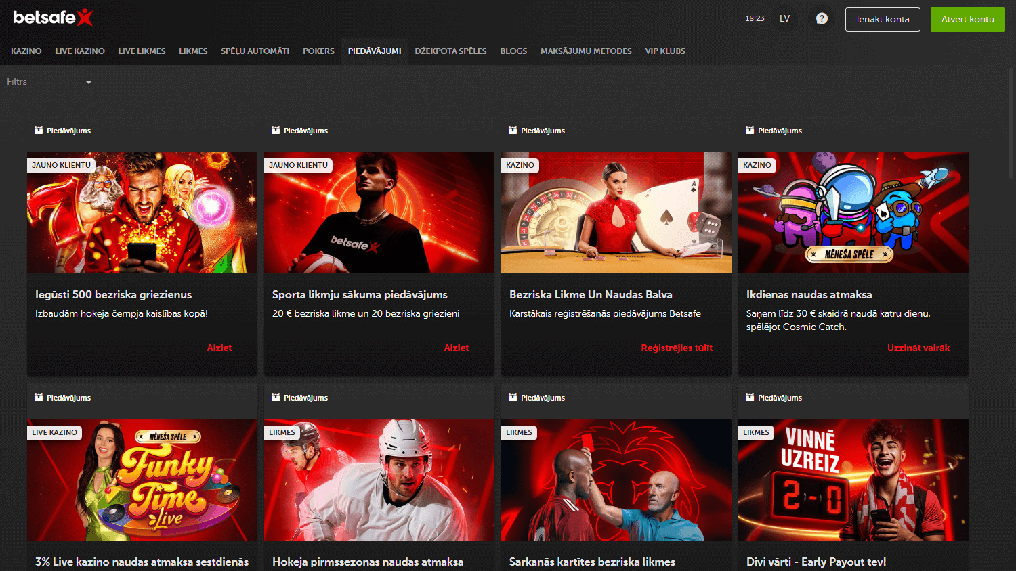Open the Filtrs arrow chevron
The width and height of the screenshot is (1016, 571).
point(88,81)
